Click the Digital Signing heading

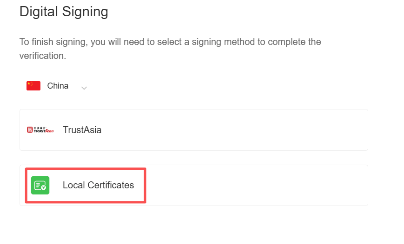tap(64, 12)
